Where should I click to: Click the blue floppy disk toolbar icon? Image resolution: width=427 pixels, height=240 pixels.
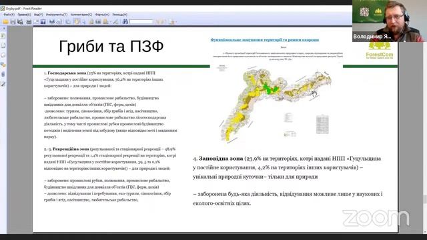click(x=43, y=21)
